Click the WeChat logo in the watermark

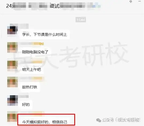[99, 120]
